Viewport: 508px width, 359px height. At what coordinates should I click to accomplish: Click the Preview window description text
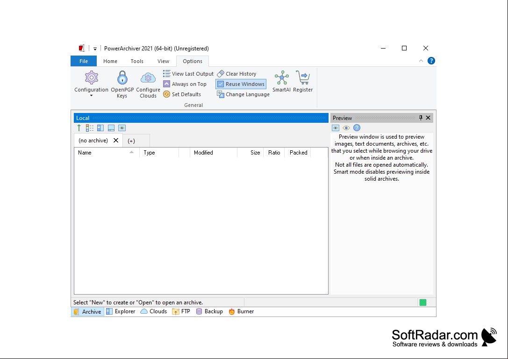point(382,158)
